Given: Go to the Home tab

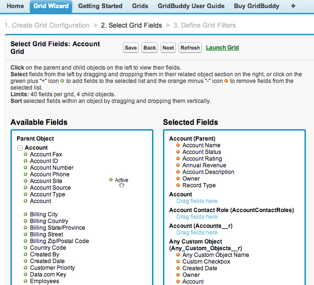Looking at the screenshot, I should (15, 6).
